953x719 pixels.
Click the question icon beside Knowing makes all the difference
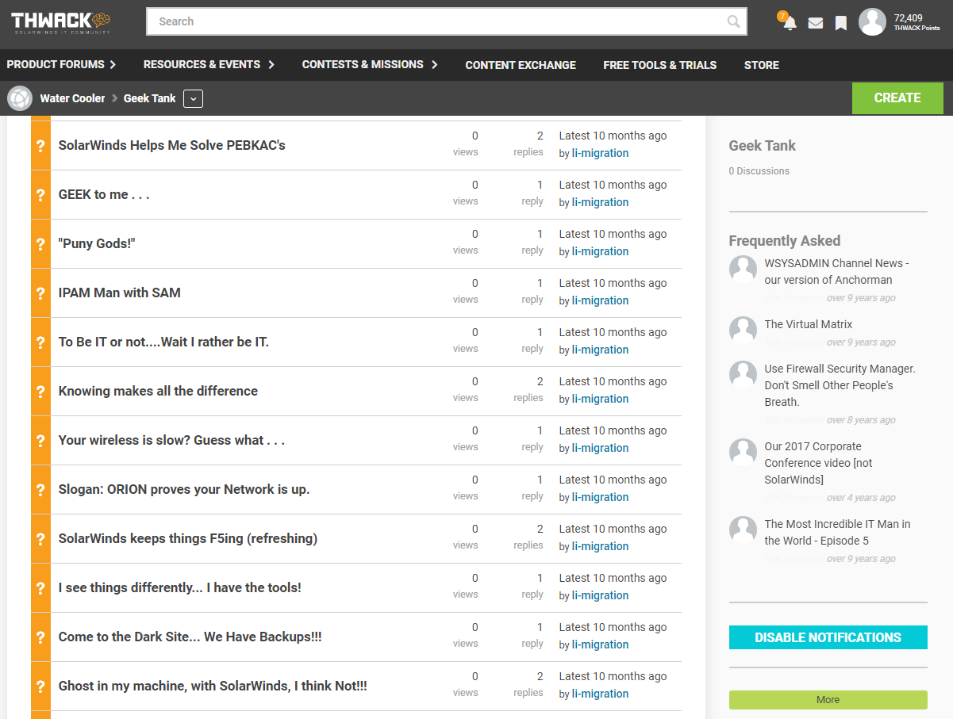coord(40,392)
